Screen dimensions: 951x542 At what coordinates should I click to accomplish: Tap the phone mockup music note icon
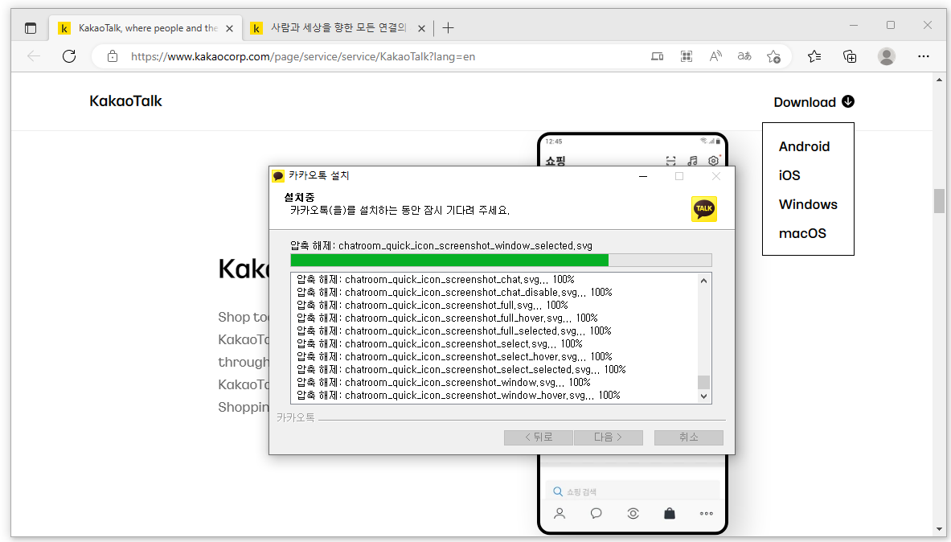click(692, 160)
